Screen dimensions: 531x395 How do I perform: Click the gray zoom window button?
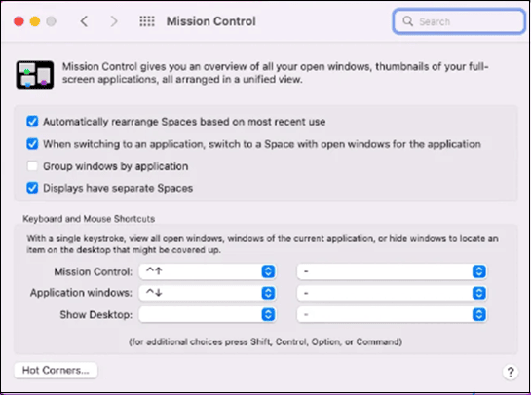(51, 21)
